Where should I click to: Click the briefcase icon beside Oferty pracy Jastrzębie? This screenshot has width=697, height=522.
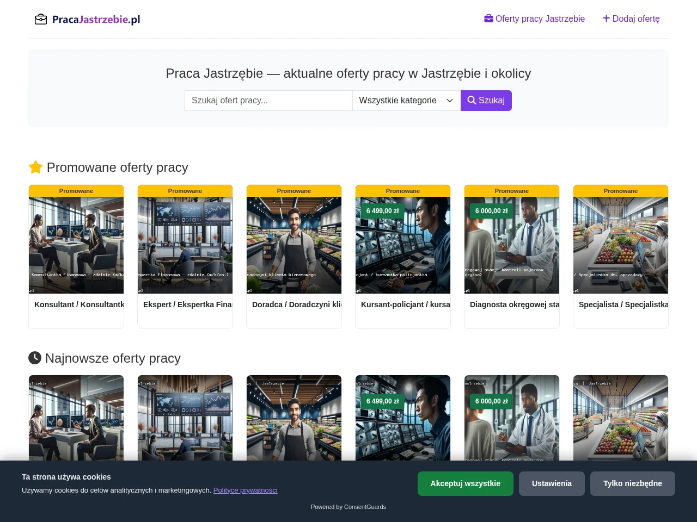(x=488, y=18)
